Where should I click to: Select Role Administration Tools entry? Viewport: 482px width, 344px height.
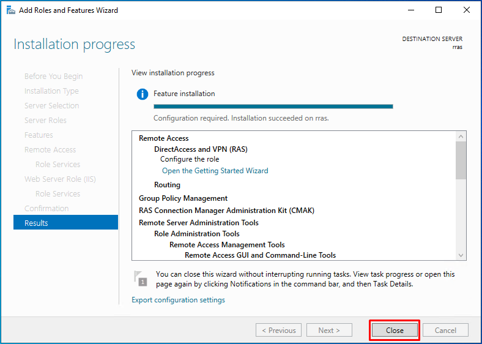(197, 234)
